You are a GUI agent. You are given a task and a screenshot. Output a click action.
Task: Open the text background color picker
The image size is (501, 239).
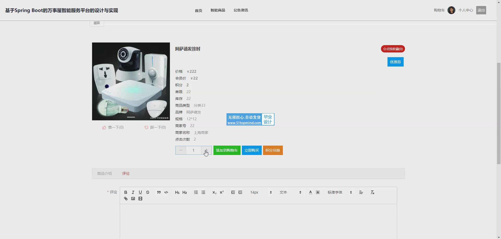(x=318, y=192)
